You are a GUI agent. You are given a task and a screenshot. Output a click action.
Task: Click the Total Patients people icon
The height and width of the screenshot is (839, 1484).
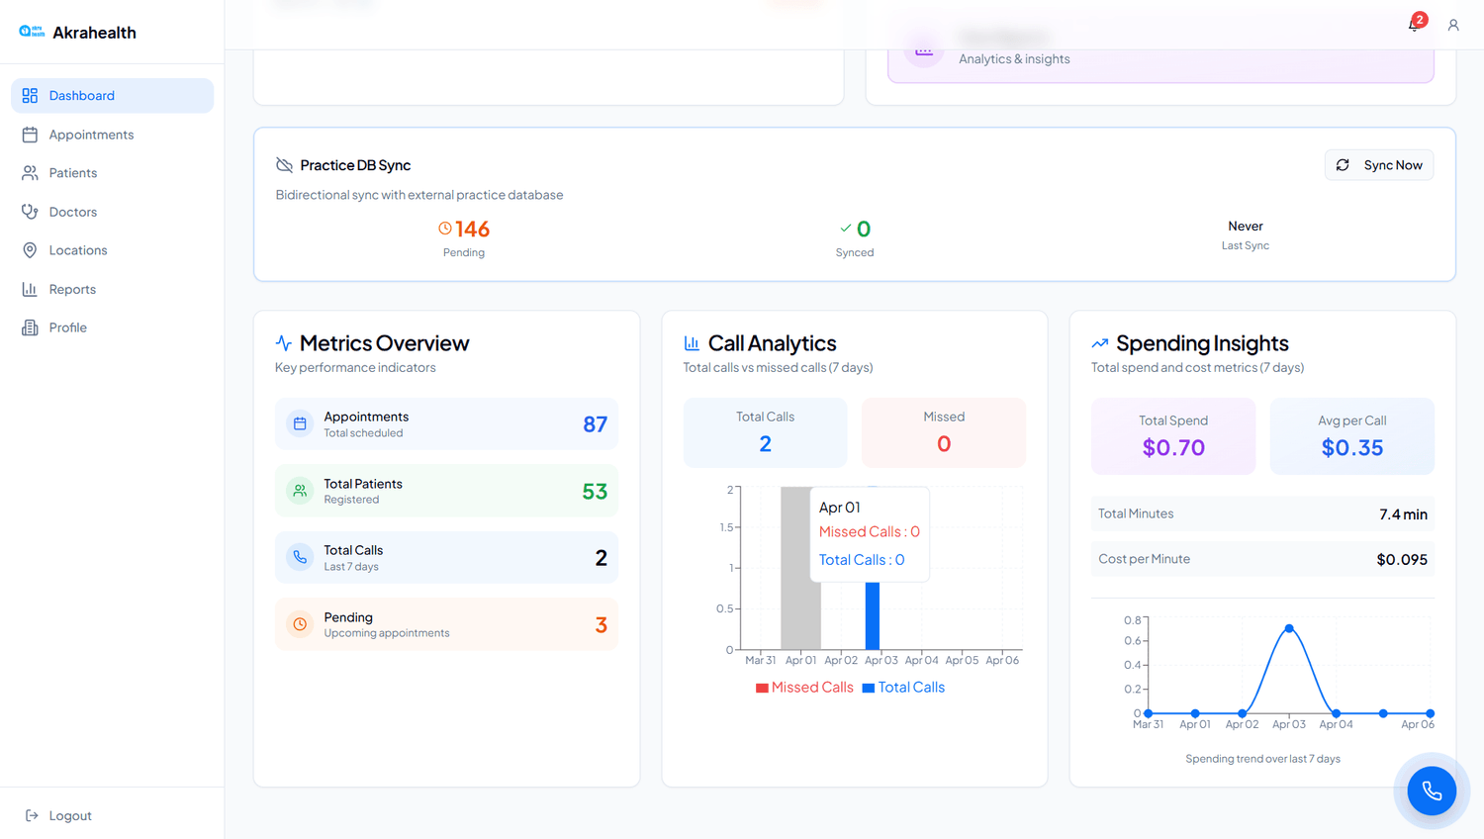(x=300, y=491)
